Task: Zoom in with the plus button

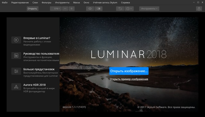Action: click(x=71, y=9)
